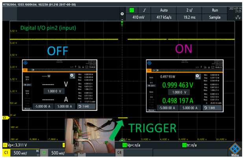Image resolution: width=244 pixels, height=158 pixels.
Task: Open the Sample acquisition mode
Action: (215, 17)
